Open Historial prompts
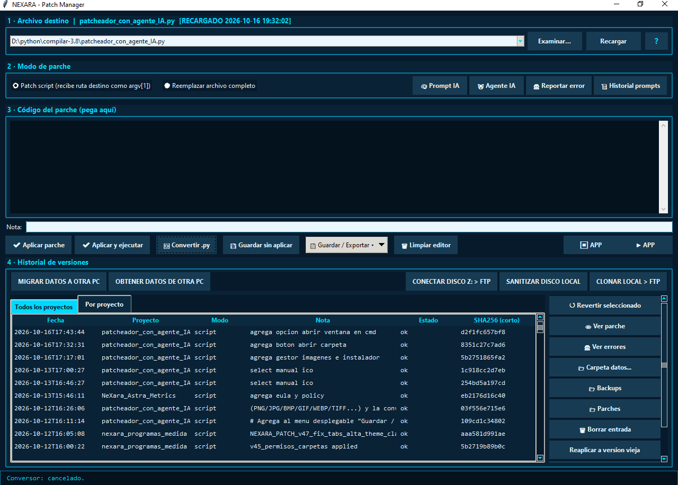Viewport: 678px width, 485px height. [630, 86]
